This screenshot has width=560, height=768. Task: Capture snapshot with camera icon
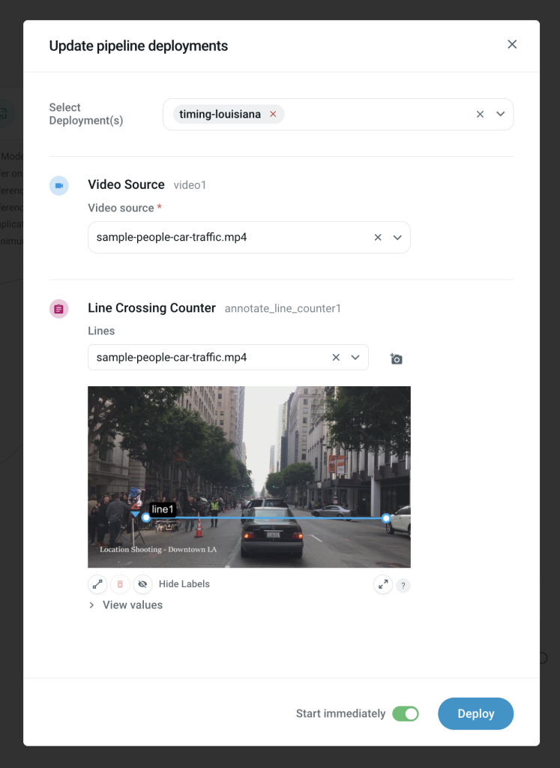point(396,359)
